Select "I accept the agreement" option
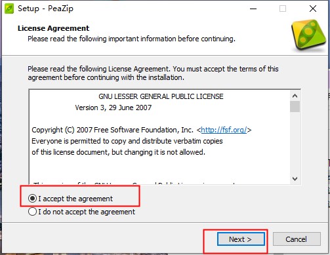330x255 pixels. coord(32,199)
